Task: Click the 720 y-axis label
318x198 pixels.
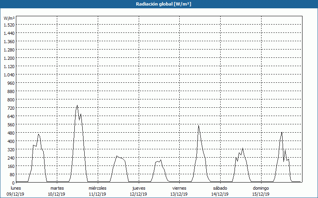Action: point(11,108)
